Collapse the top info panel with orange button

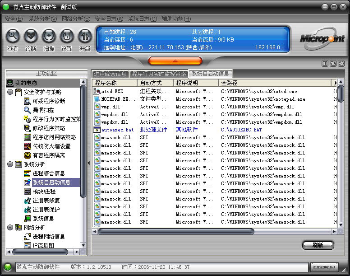175,61
